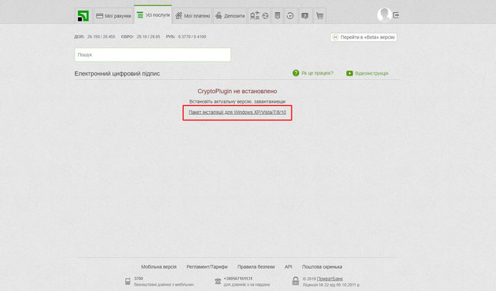
Task: Open the Поштова скринька footer link
Action: [x=322, y=267]
